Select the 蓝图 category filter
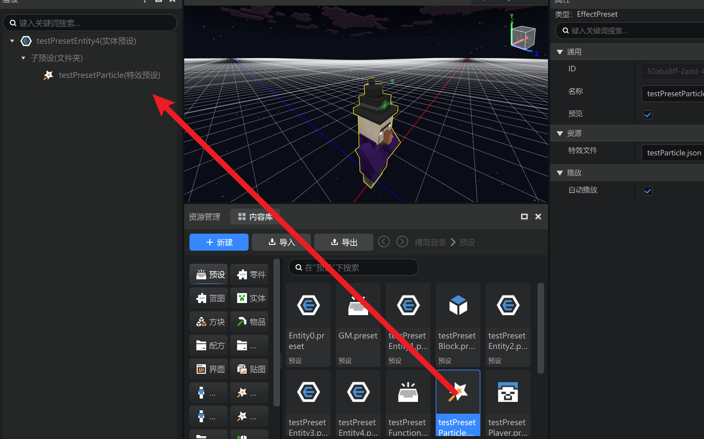The height and width of the screenshot is (439, 704). (x=209, y=298)
